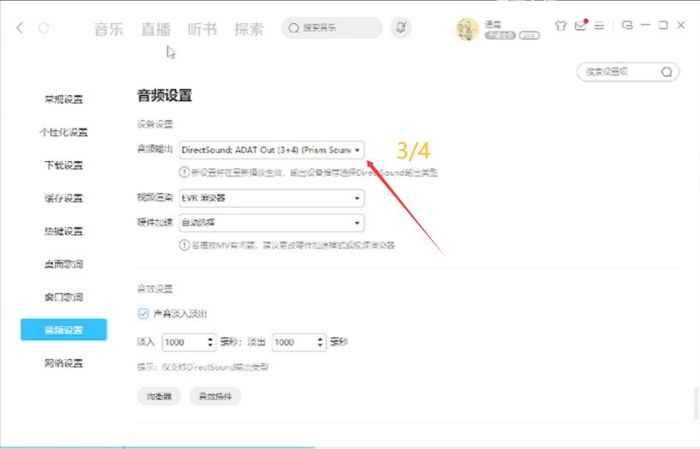Click the 音效设置 section label
Screen dimensions: 700x449
click(x=155, y=289)
